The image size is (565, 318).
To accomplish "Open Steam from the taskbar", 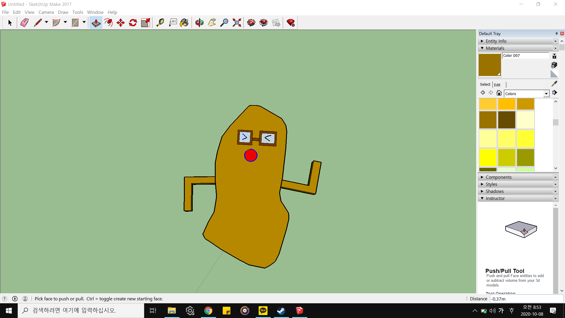I will point(281,311).
